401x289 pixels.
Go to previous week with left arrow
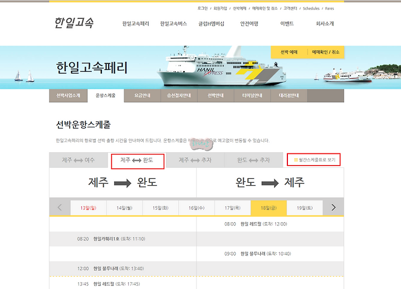pyautogui.click(x=60, y=207)
